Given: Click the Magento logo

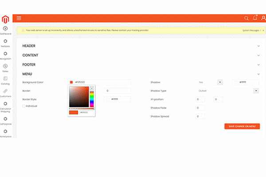Looking at the screenshot, I should 5,19.
